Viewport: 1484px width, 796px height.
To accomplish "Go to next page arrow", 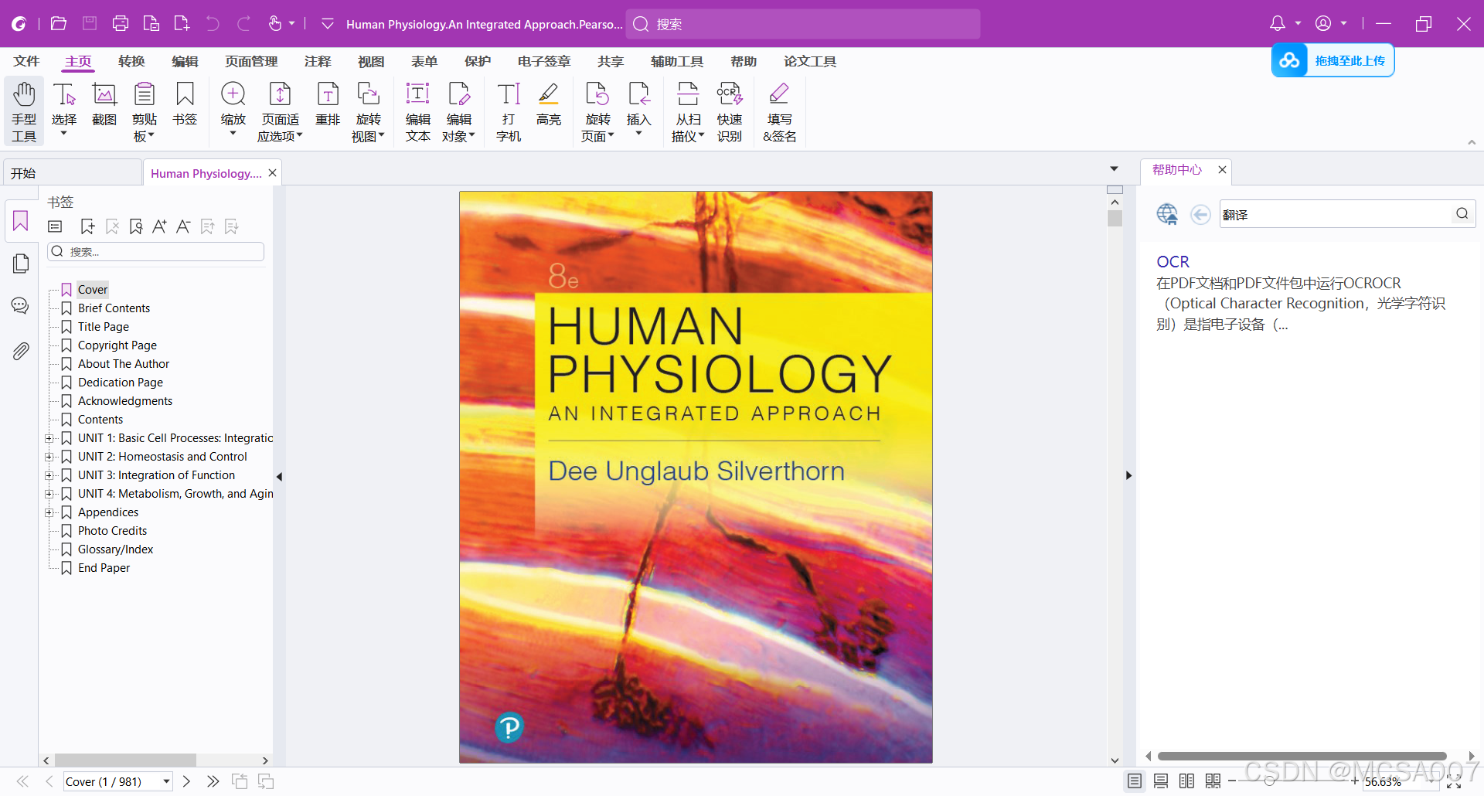I will [x=186, y=781].
